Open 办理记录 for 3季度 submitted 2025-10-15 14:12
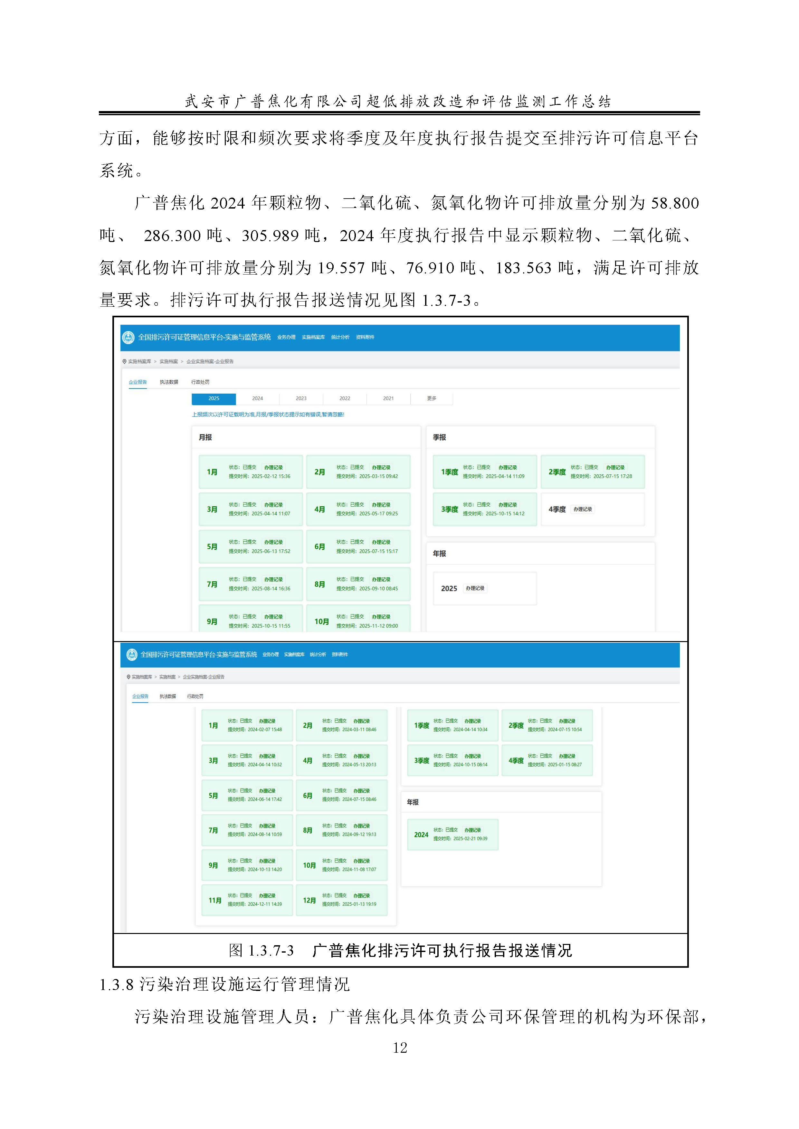Image resolution: width=799 pixels, height=1129 pixels. (508, 505)
